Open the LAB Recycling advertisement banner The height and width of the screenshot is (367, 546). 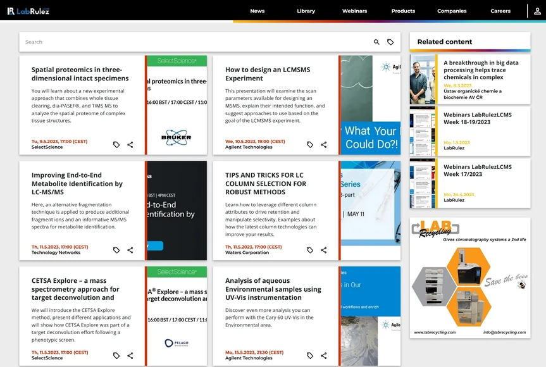pyautogui.click(x=470, y=278)
